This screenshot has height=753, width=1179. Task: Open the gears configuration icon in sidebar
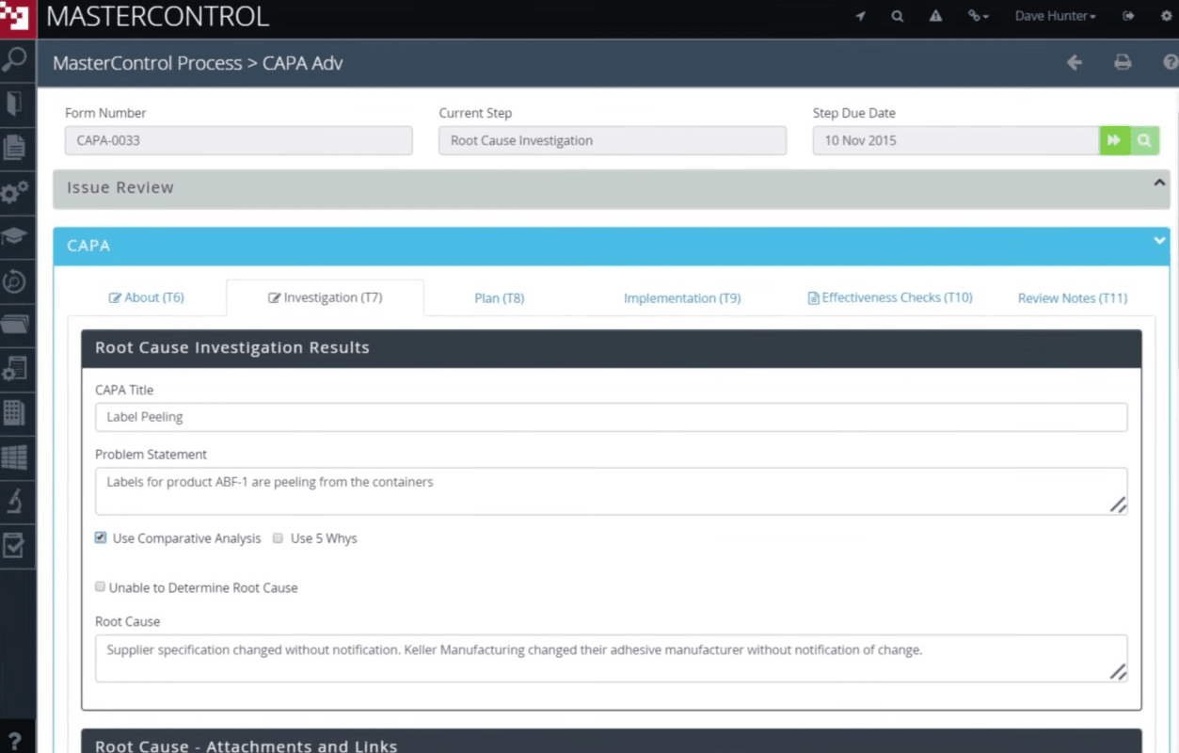pos(14,192)
